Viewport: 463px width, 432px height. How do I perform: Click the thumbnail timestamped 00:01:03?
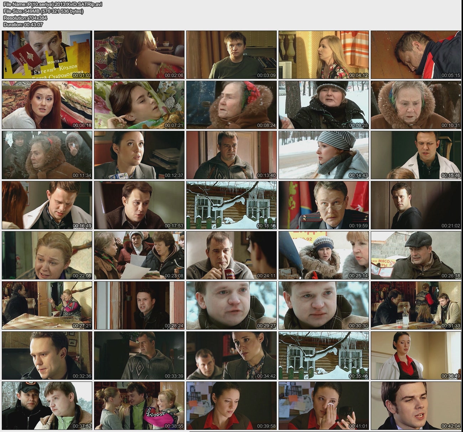[47, 55]
